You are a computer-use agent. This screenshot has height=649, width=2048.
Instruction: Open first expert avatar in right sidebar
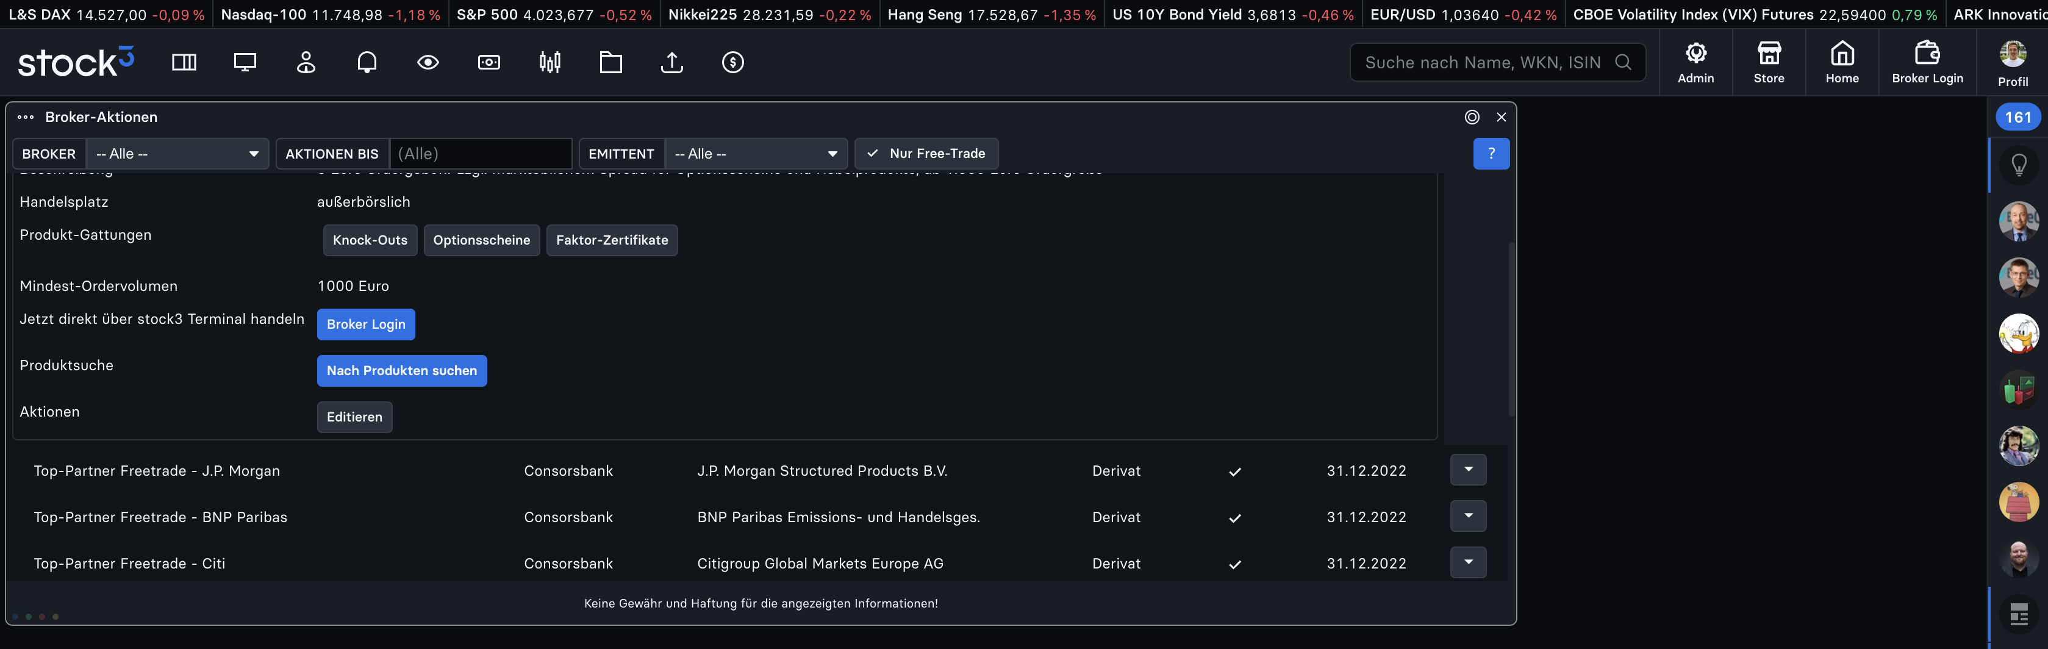coord(2018,221)
